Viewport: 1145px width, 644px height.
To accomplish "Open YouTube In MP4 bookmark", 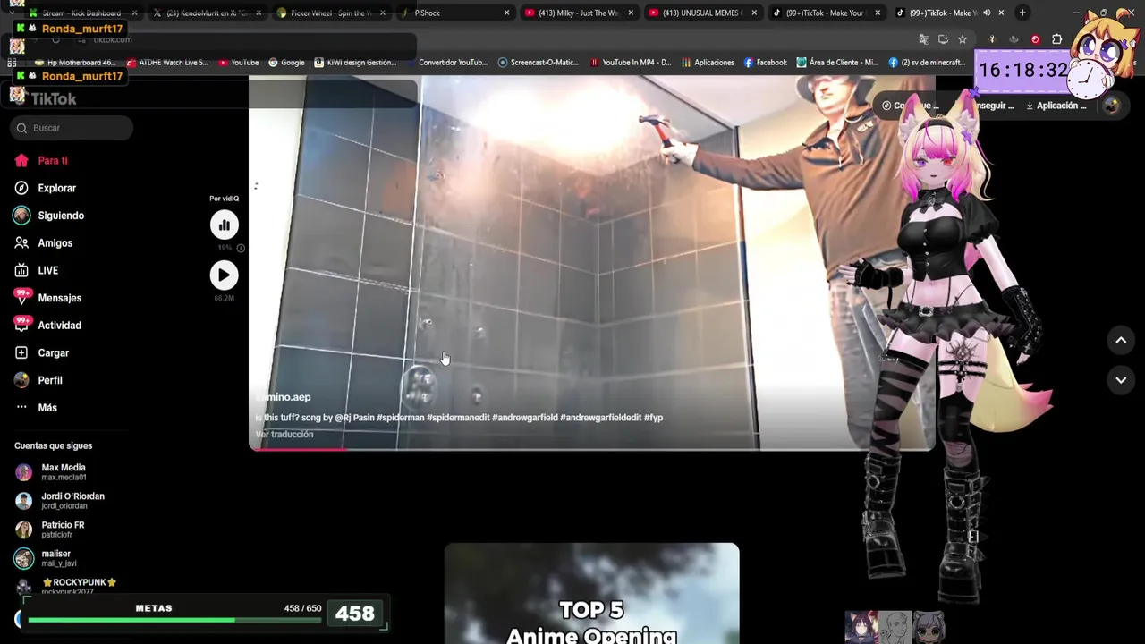I will pos(631,63).
